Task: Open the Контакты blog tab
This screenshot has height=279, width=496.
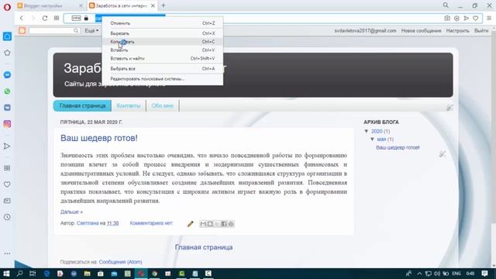Action: pyautogui.click(x=129, y=106)
